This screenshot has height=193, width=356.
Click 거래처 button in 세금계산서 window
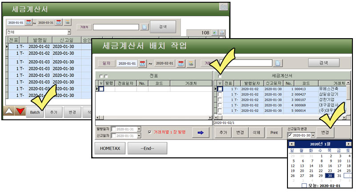(x=84, y=27)
